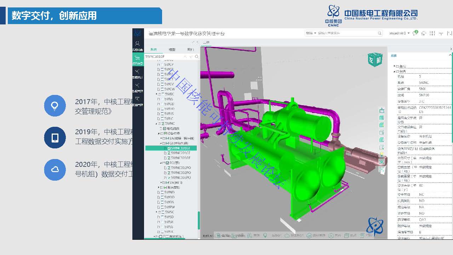The width and height of the screenshot is (453, 255).
Task: Click the lightbulb icon in bottom viewer toolbar
Action: [265, 236]
